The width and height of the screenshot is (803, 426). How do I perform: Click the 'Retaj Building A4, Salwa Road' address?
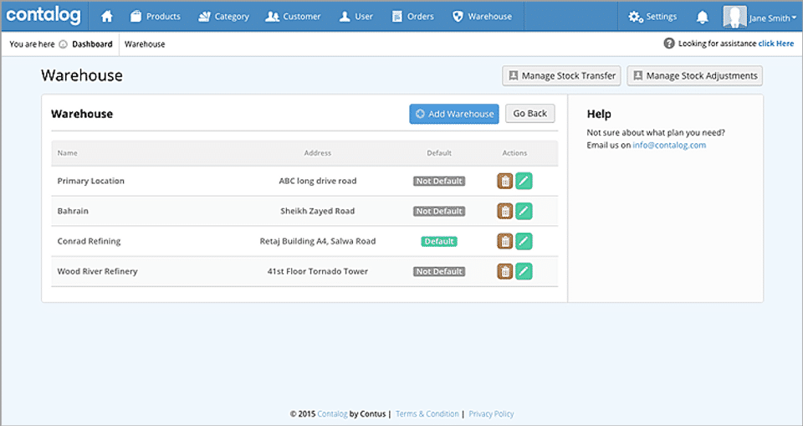coord(318,241)
